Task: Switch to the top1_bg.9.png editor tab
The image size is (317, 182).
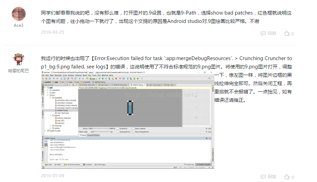Action: tap(155, 85)
